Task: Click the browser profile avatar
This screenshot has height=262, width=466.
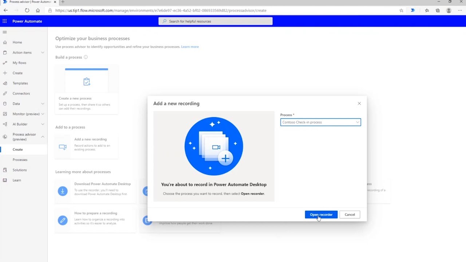Action: [449, 11]
